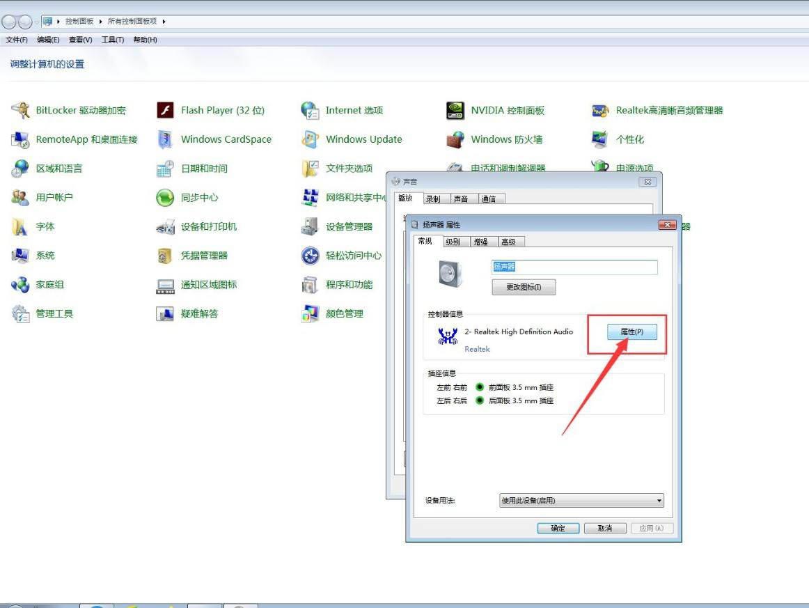Expand the 控制面板 breadcrumb arrow
Viewport: 809px width, 608px height.
100,22
